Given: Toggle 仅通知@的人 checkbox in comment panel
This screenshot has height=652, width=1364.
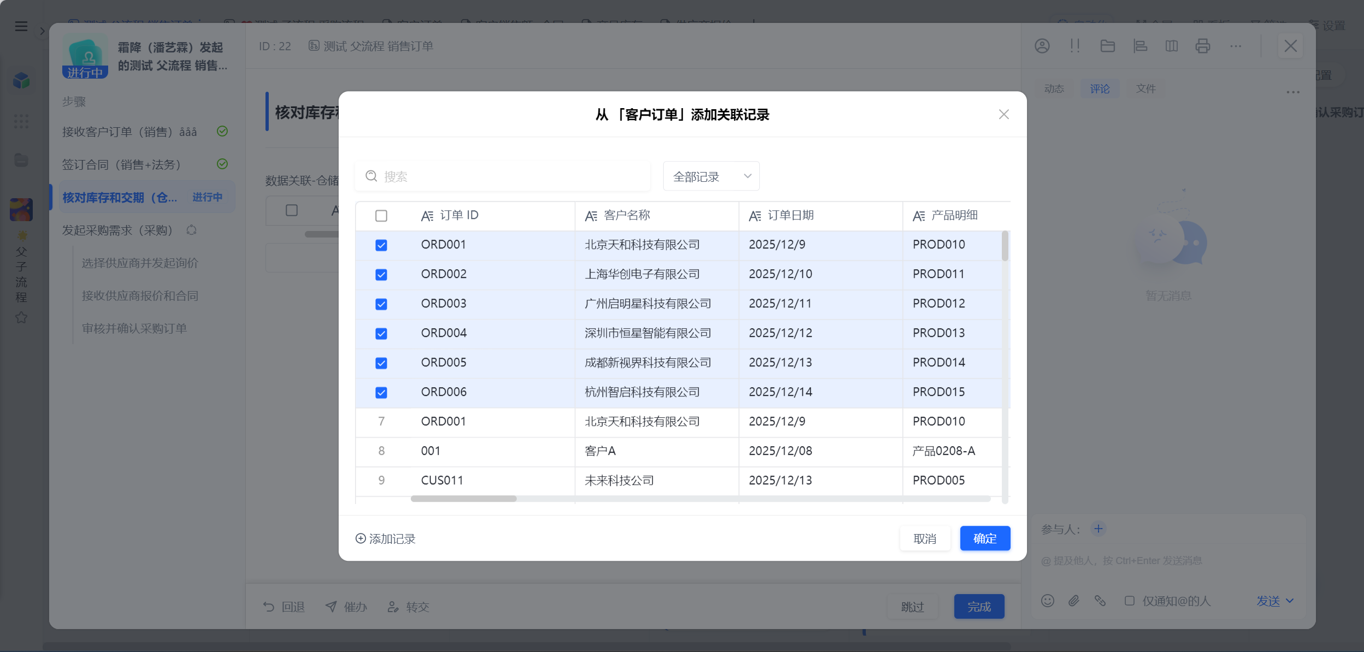Looking at the screenshot, I should coord(1130,601).
